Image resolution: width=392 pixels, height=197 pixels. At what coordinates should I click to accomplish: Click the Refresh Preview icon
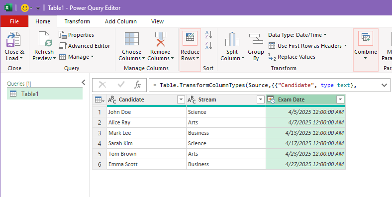[45, 39]
